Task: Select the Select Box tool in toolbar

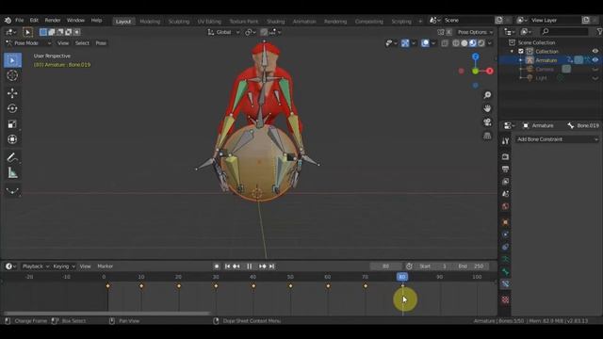Action: pos(12,60)
